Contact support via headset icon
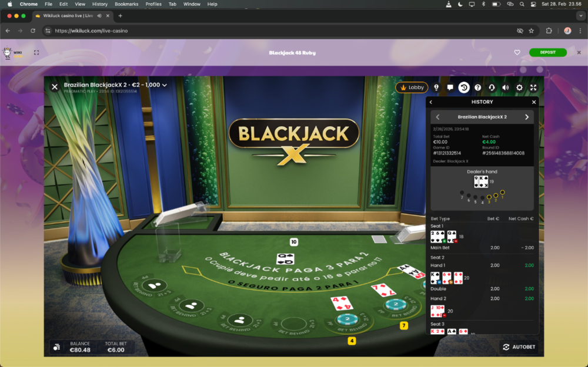 click(x=492, y=87)
